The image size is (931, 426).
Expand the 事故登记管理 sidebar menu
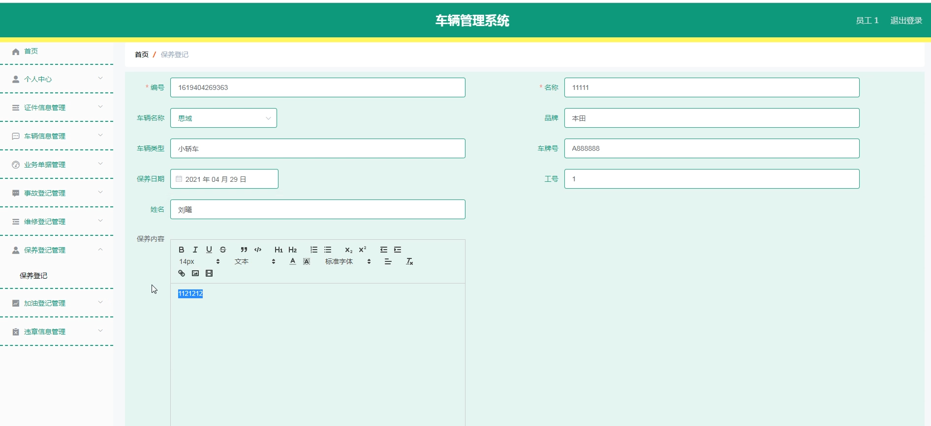tap(57, 193)
